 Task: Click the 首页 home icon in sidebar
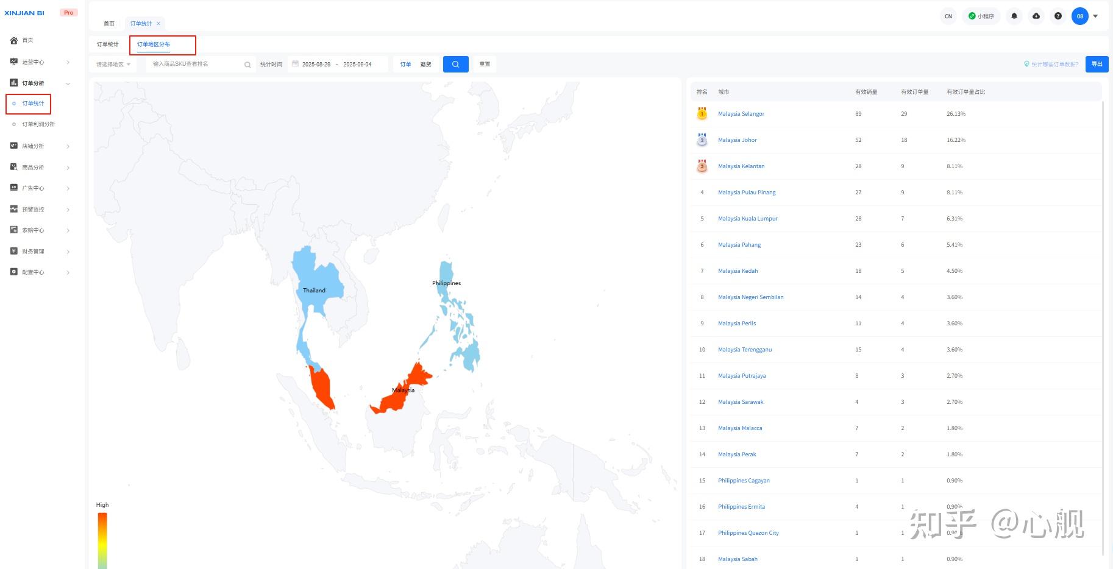click(14, 40)
